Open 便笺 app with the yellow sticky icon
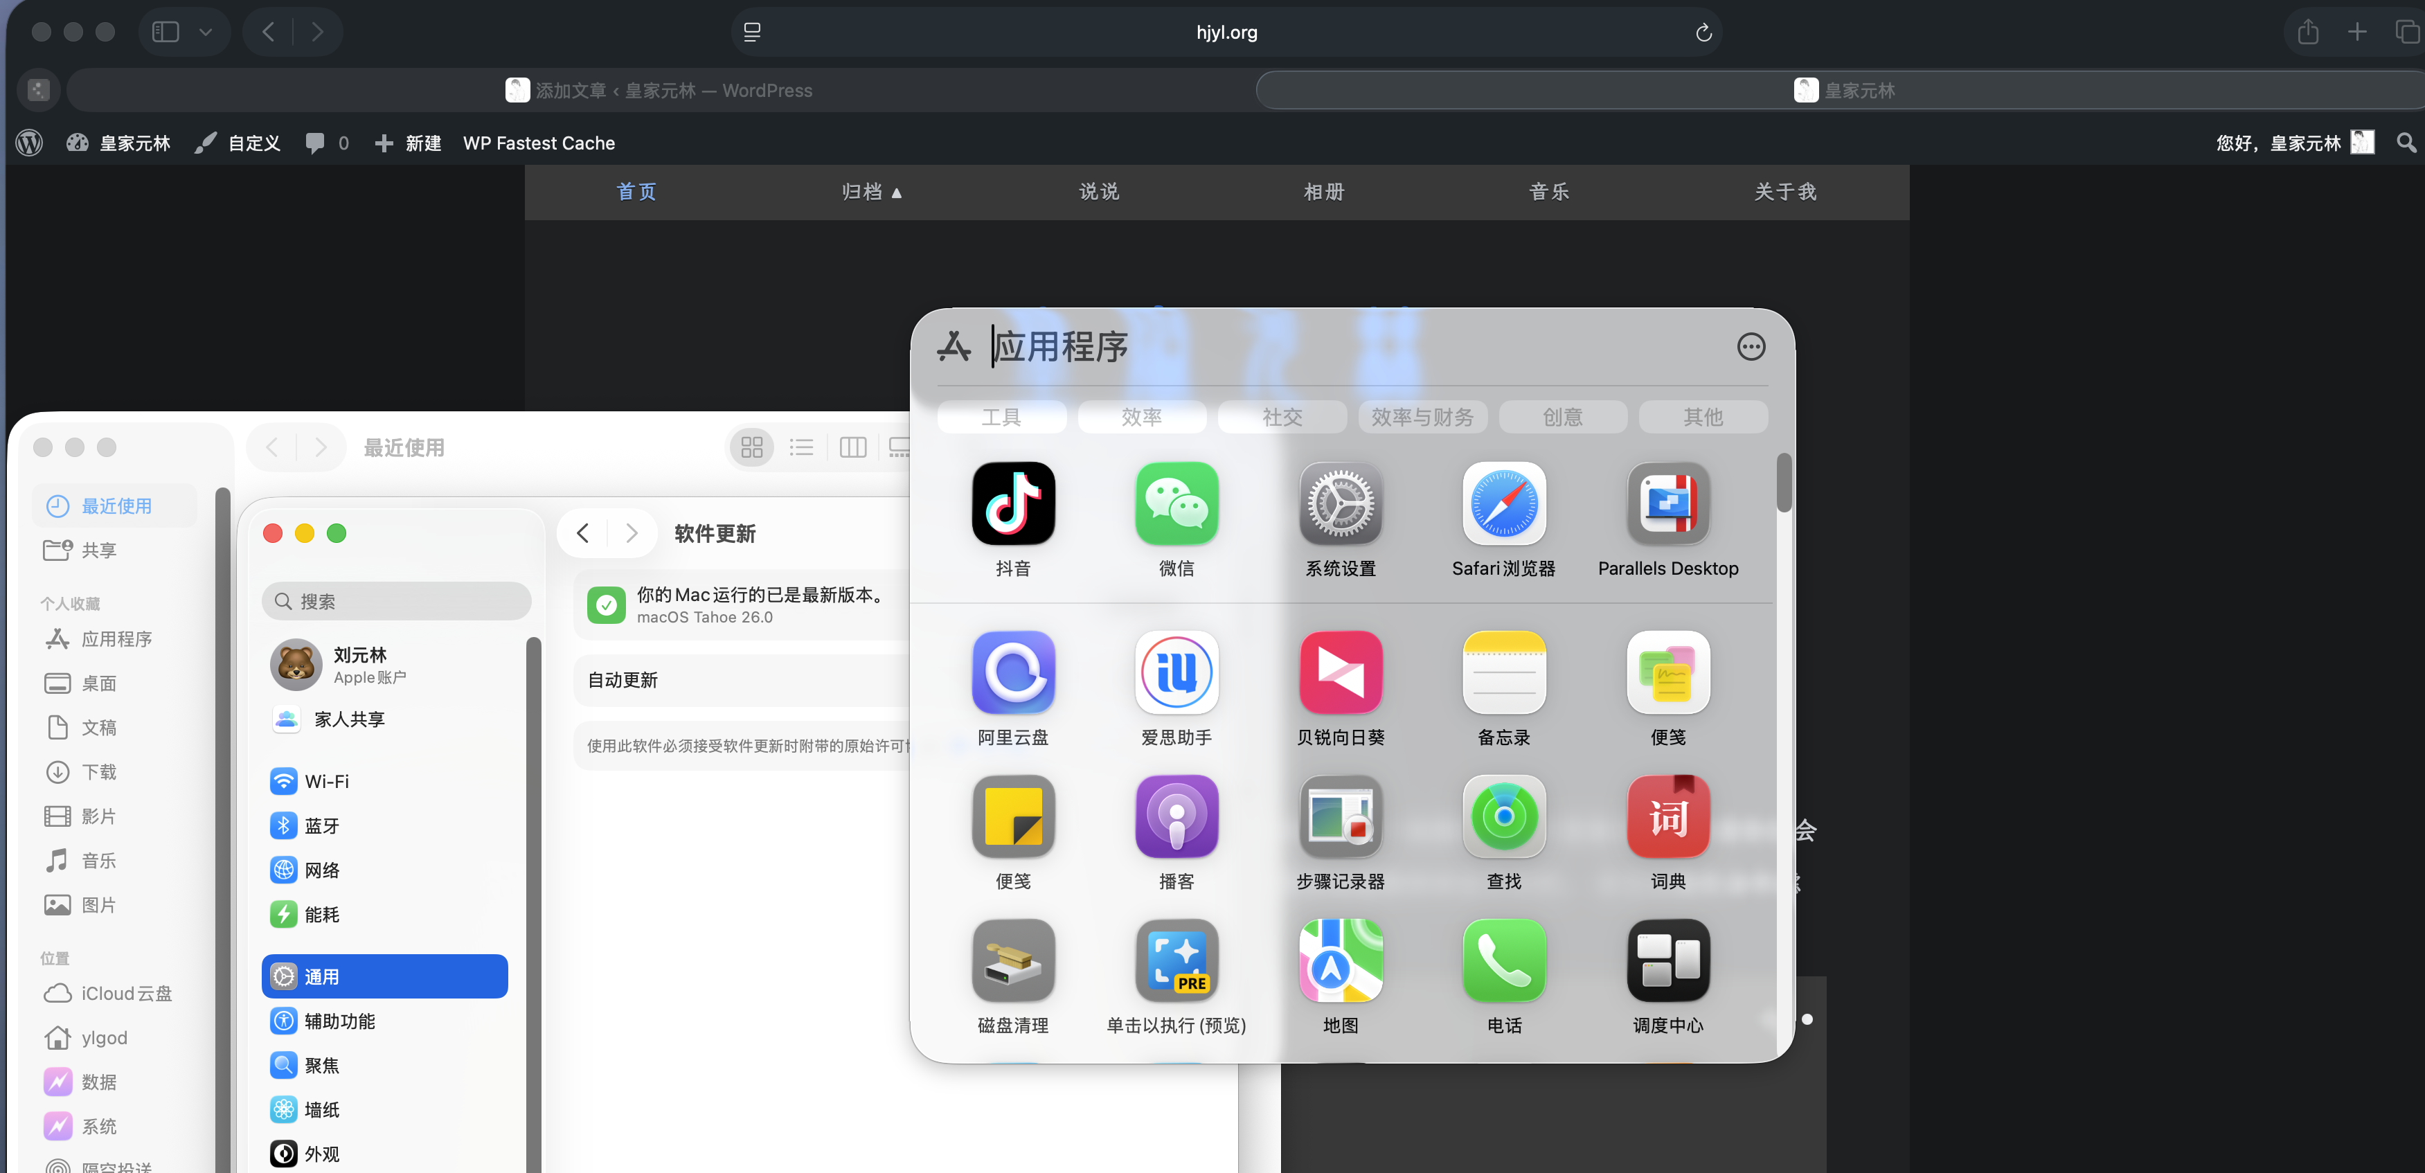2425x1173 pixels. click(1013, 816)
